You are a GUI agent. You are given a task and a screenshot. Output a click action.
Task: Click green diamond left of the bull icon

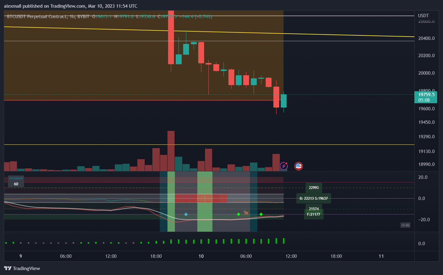(238, 214)
